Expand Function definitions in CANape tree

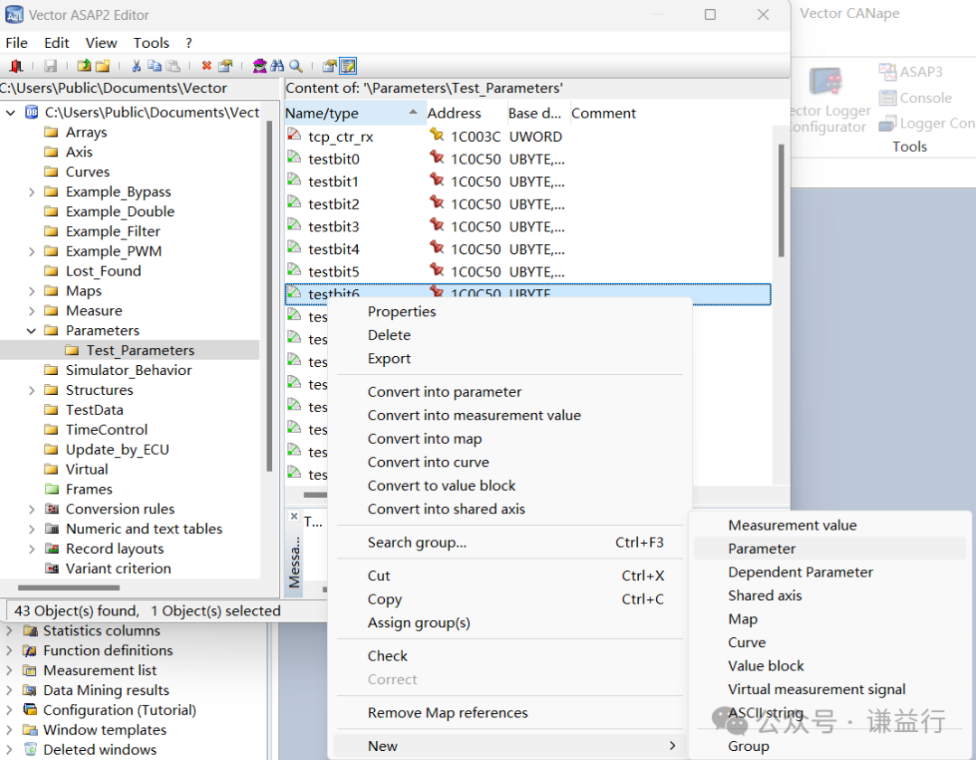(x=9, y=651)
